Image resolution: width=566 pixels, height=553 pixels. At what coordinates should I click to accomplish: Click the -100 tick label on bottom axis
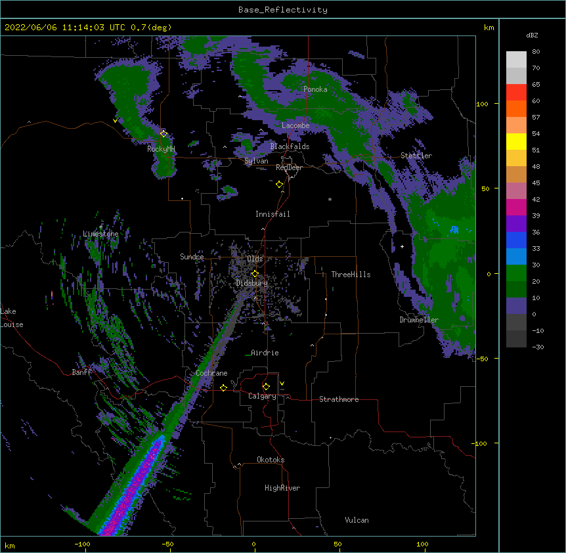point(82,544)
